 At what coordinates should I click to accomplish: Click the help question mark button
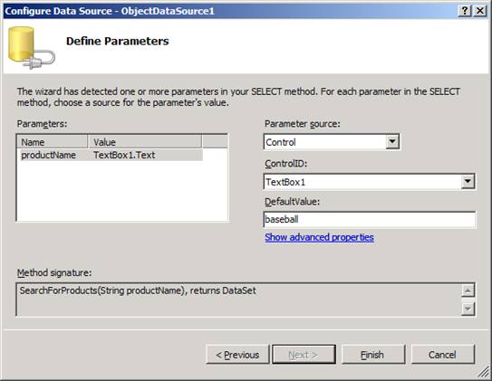click(465, 11)
